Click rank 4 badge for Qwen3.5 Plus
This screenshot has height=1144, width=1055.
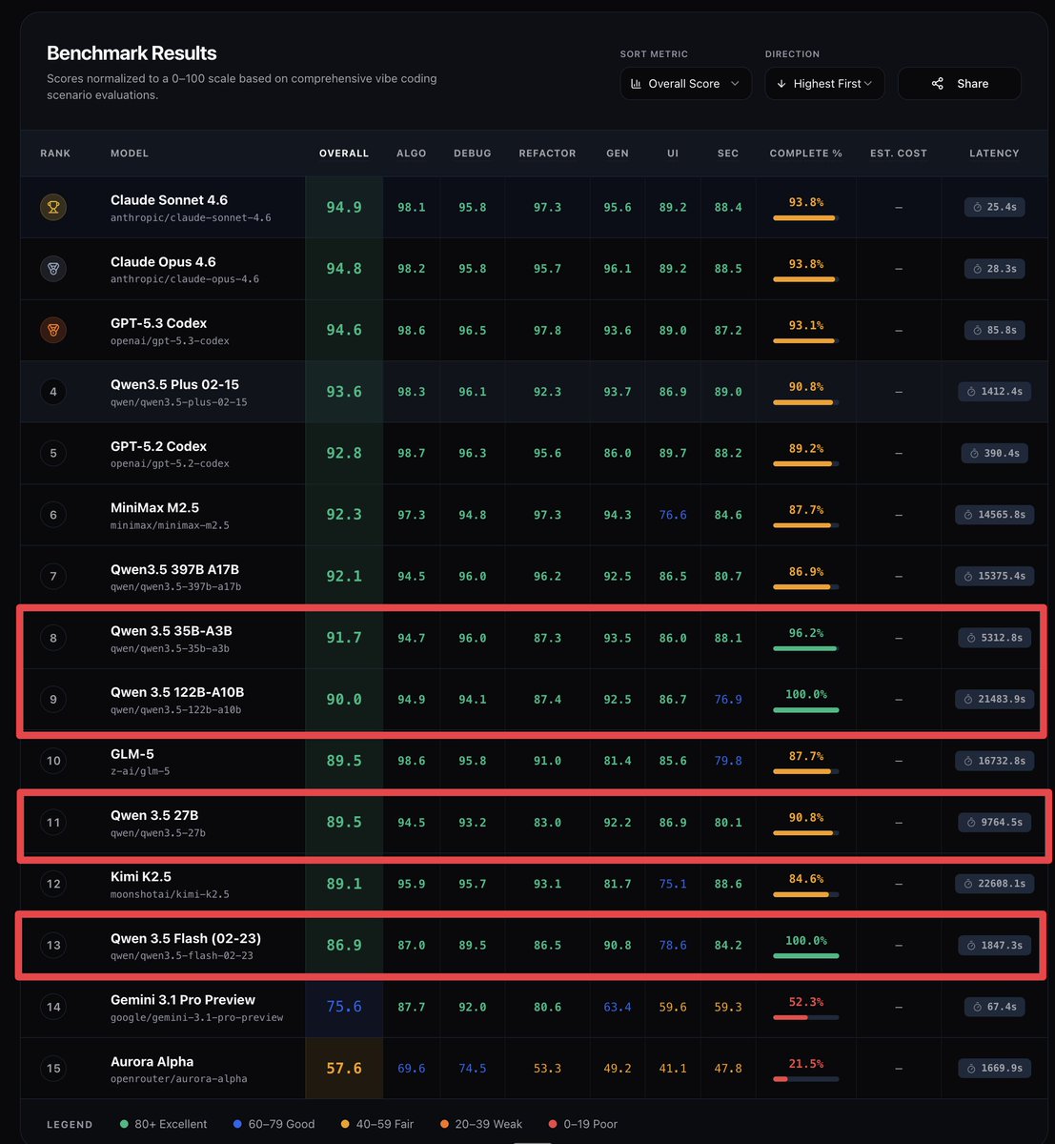point(53,392)
